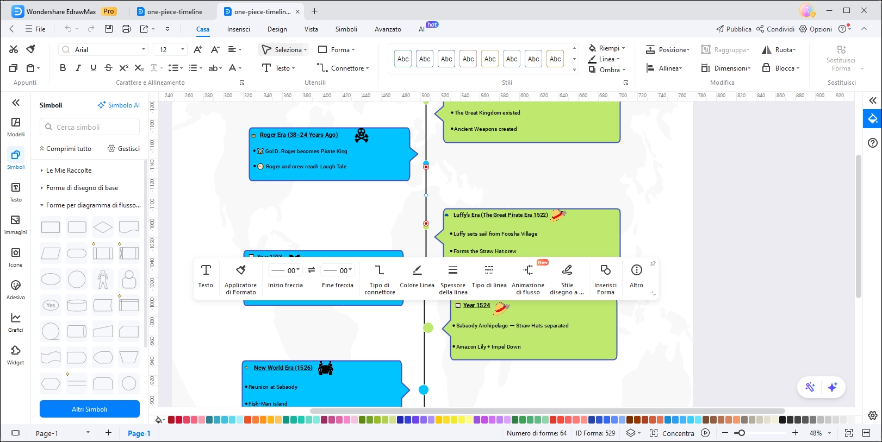Click the Altri Simboli button
Image resolution: width=882 pixels, height=442 pixels.
click(90, 409)
